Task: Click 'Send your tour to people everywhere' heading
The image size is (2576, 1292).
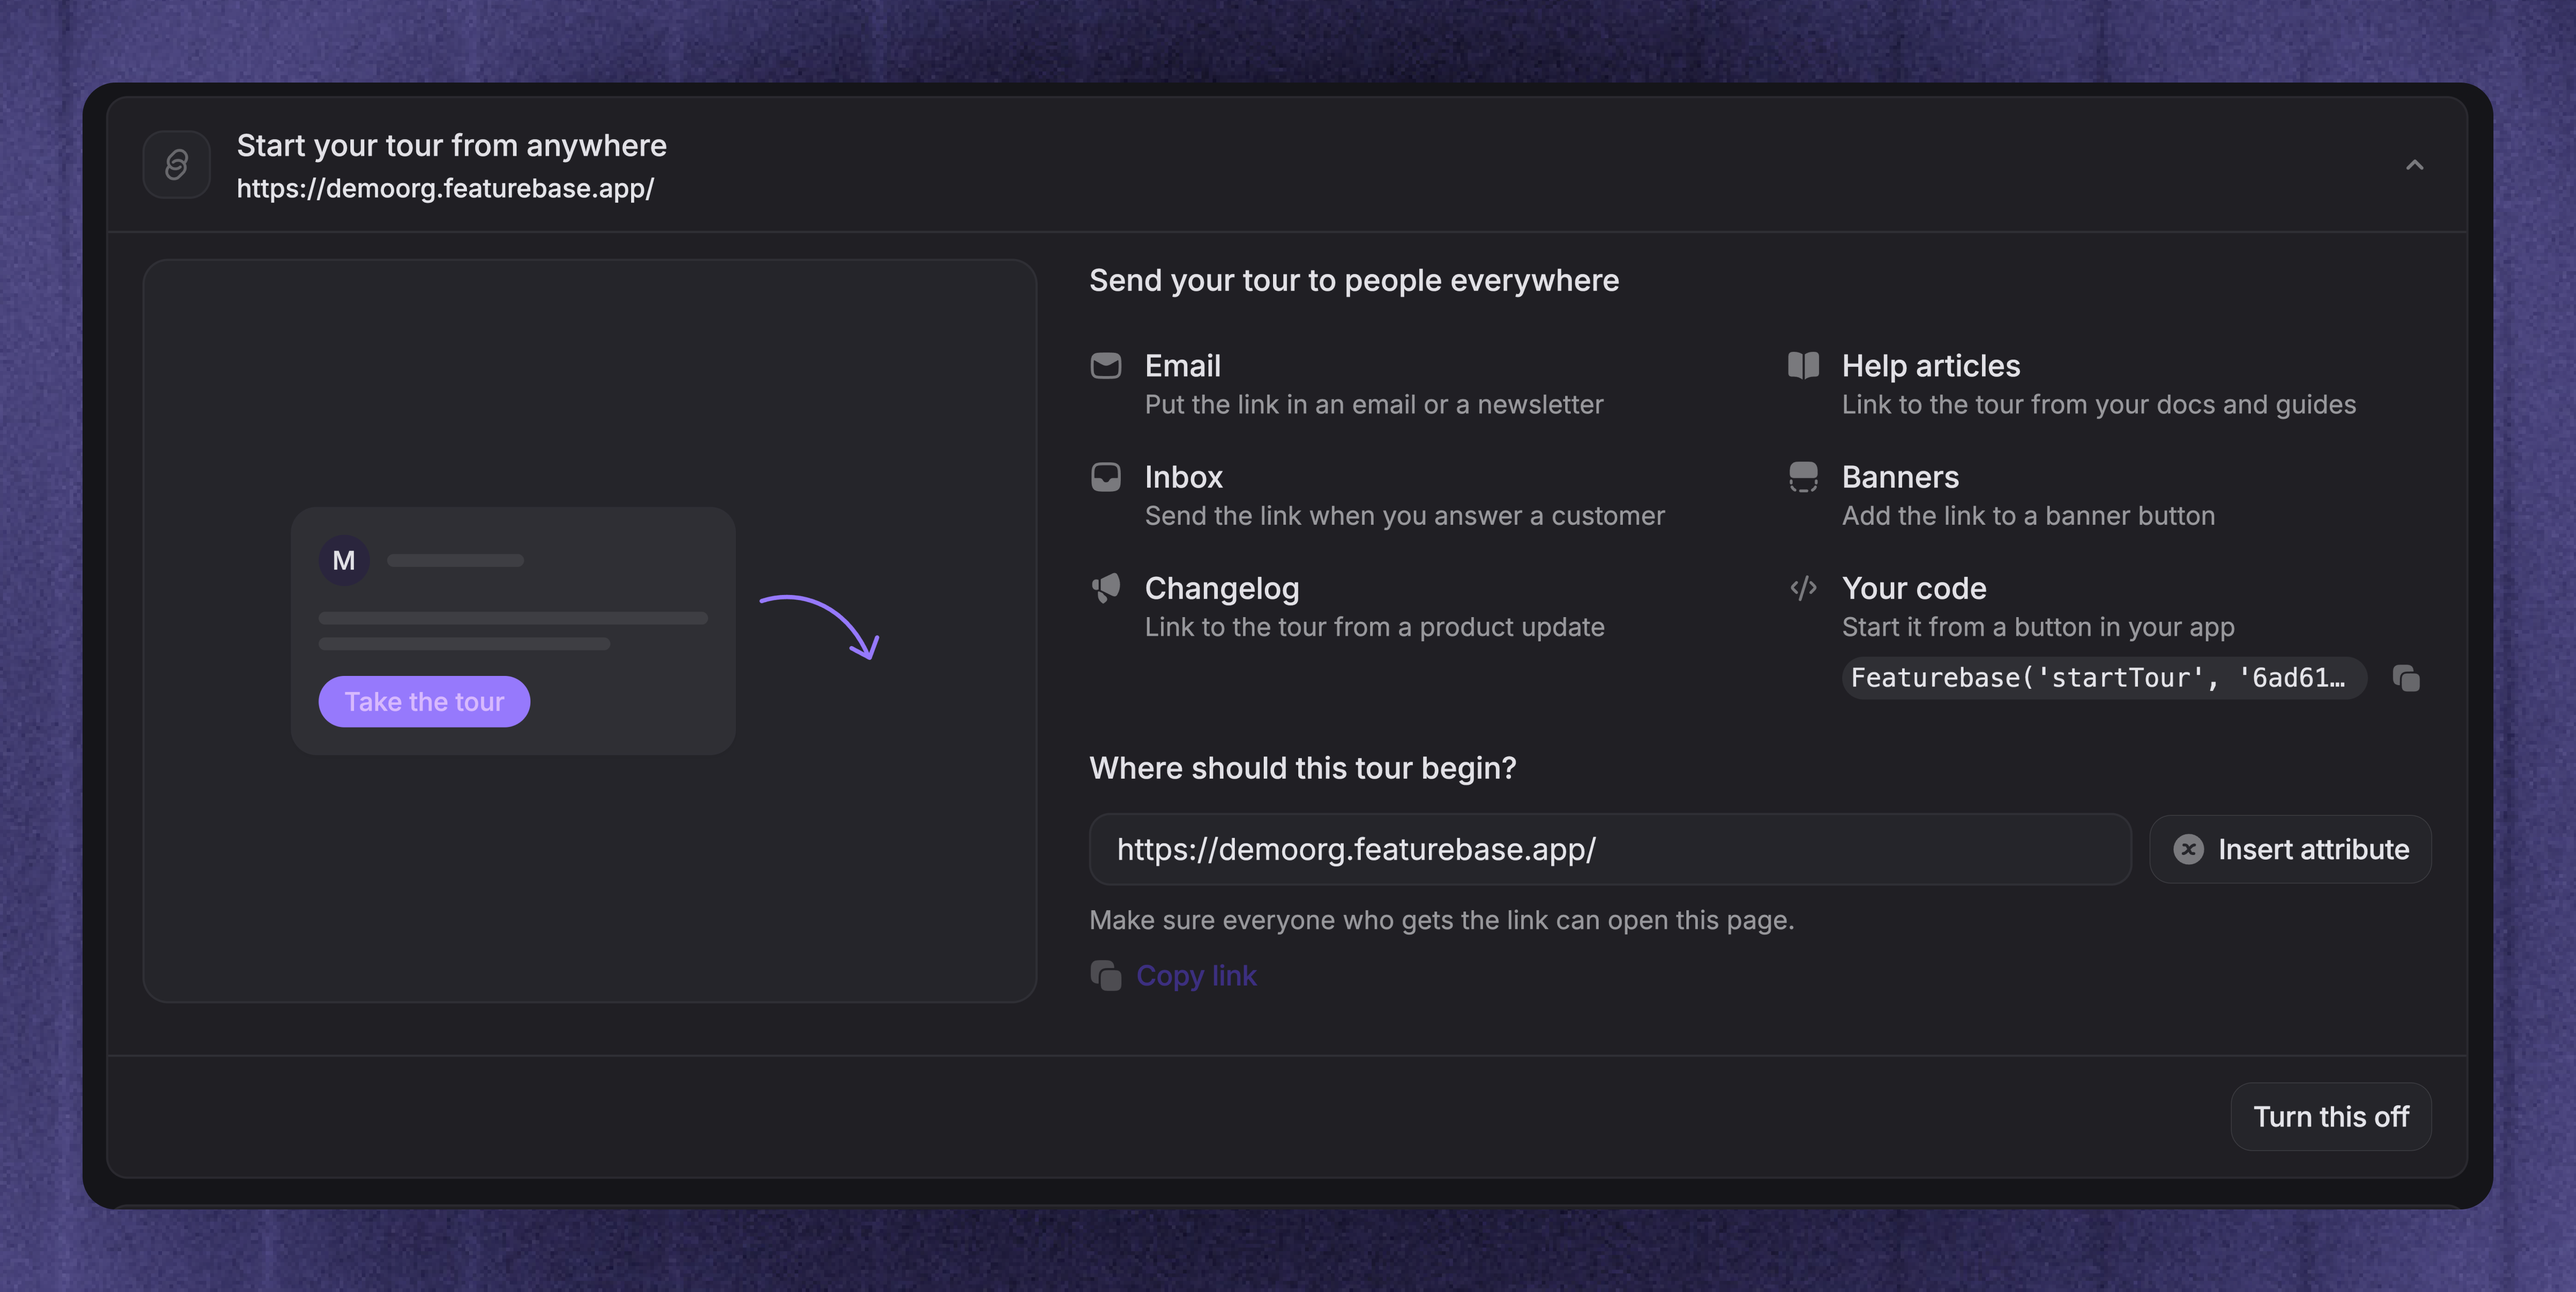Action: 1353,280
